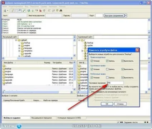Screen dimensions: 152x129
Task: Open the Закладки menu
Action: click(53, 6)
